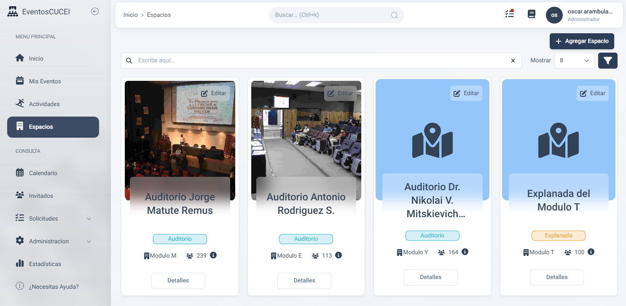Open the Mostrar items-per-page dropdown
The width and height of the screenshot is (626, 306).
tap(574, 61)
